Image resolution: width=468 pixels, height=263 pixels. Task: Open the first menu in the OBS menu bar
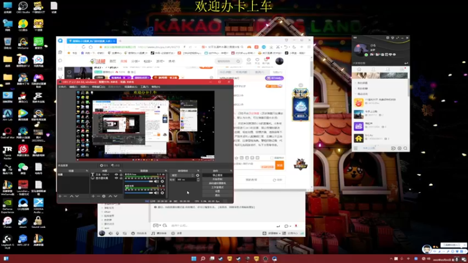[63, 86]
